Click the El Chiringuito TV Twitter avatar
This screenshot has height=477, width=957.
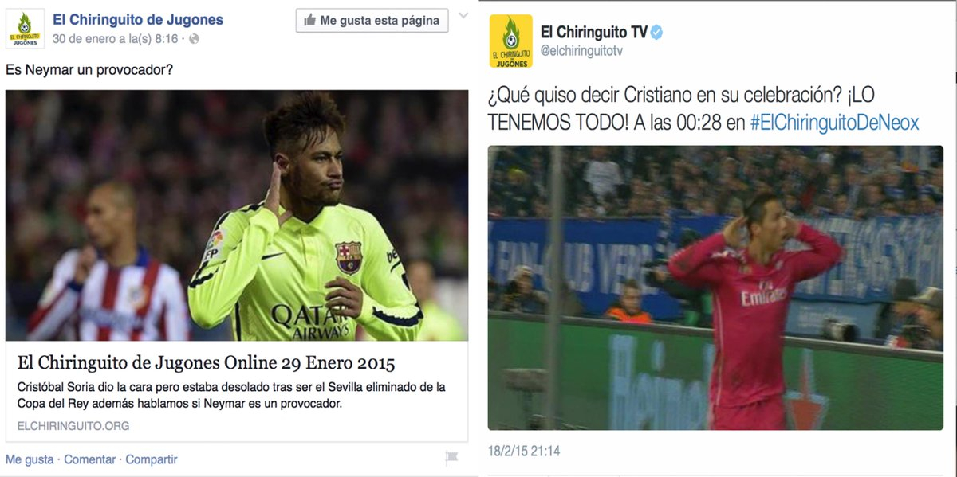click(x=511, y=41)
